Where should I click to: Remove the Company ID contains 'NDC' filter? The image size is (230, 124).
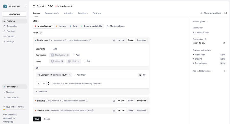69,75
